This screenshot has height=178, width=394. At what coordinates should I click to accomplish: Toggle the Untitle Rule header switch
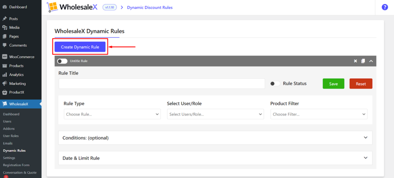pyautogui.click(x=62, y=61)
